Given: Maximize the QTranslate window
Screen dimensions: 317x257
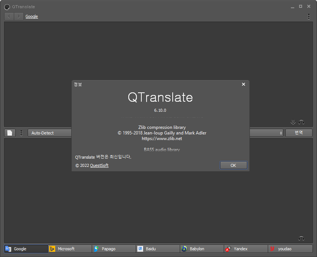Looking at the screenshot, I should [301, 6].
